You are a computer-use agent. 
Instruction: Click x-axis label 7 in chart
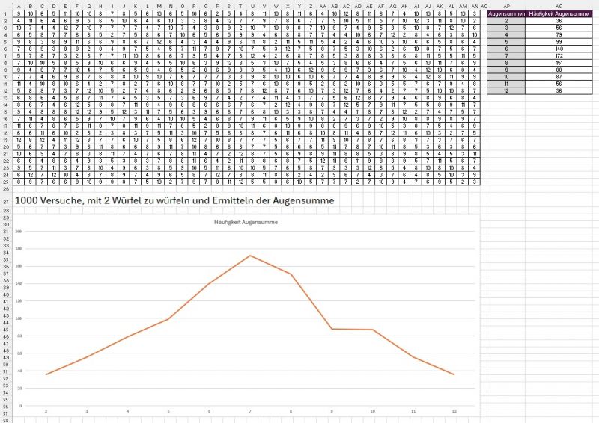point(249,411)
